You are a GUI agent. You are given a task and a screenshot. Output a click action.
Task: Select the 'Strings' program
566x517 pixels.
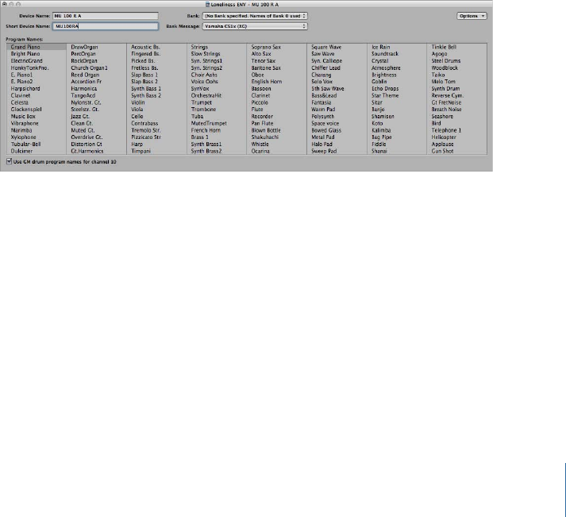pyautogui.click(x=199, y=47)
